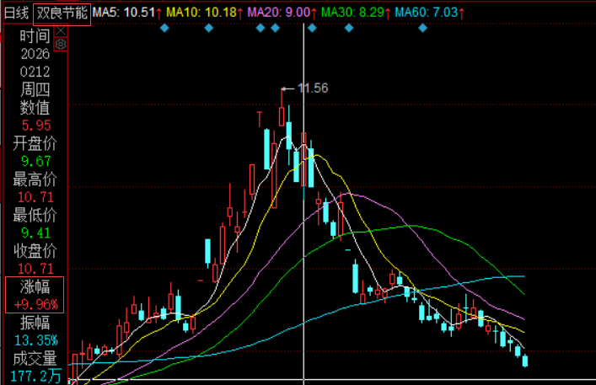Click the 开盘价 9.67 opening price value
The width and height of the screenshot is (596, 385).
(x=35, y=162)
